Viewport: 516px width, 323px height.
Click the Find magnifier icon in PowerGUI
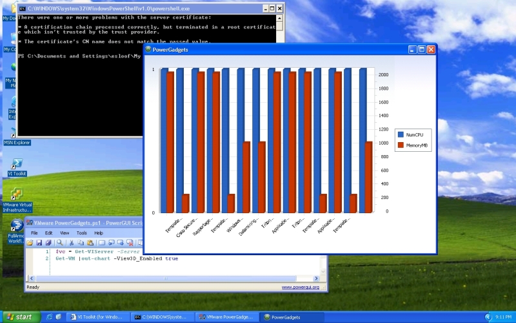pyautogui.click(x=59, y=243)
